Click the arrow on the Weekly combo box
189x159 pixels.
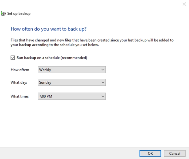coord(103,70)
